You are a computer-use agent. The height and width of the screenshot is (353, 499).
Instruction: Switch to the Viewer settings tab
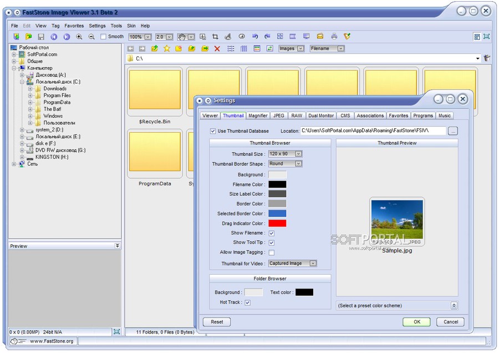pyautogui.click(x=210, y=115)
